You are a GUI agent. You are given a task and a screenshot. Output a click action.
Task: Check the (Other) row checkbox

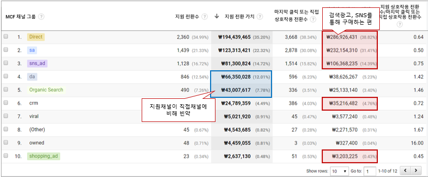[x=6, y=129]
